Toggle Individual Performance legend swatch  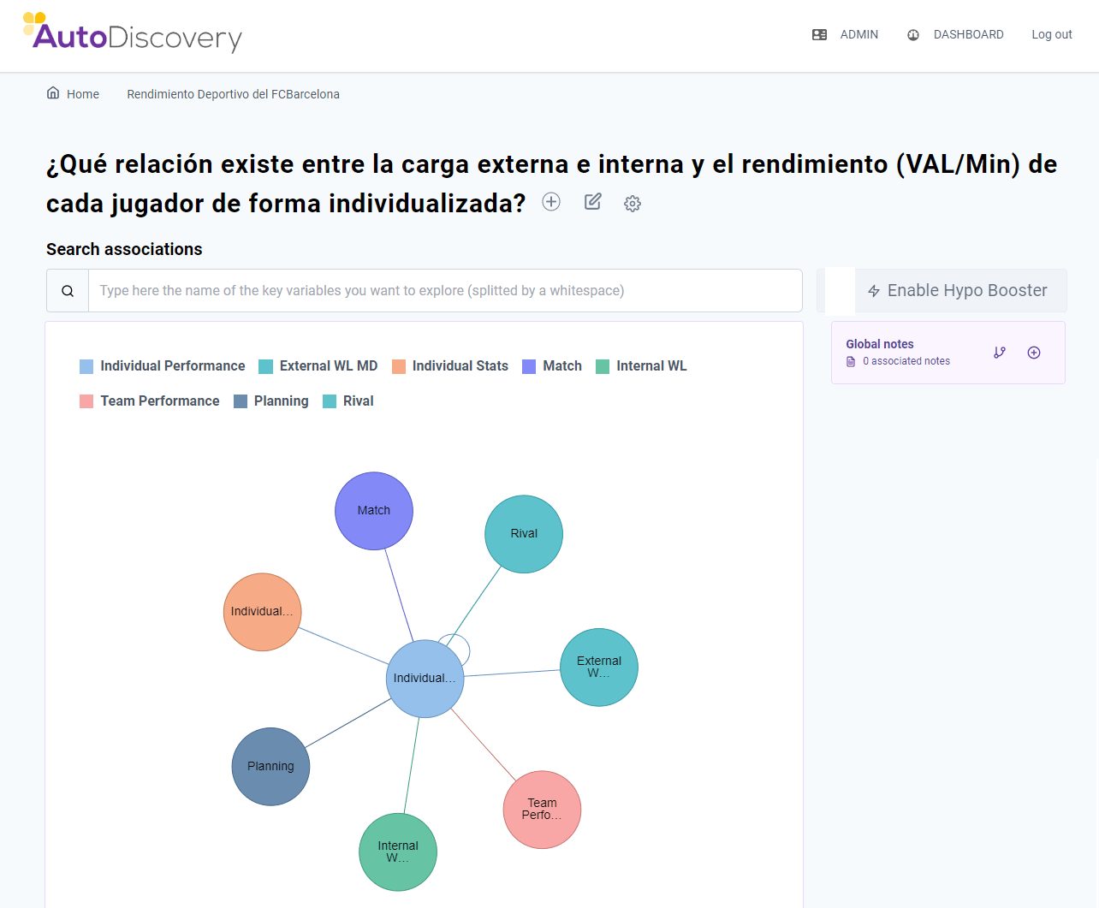[x=86, y=366]
